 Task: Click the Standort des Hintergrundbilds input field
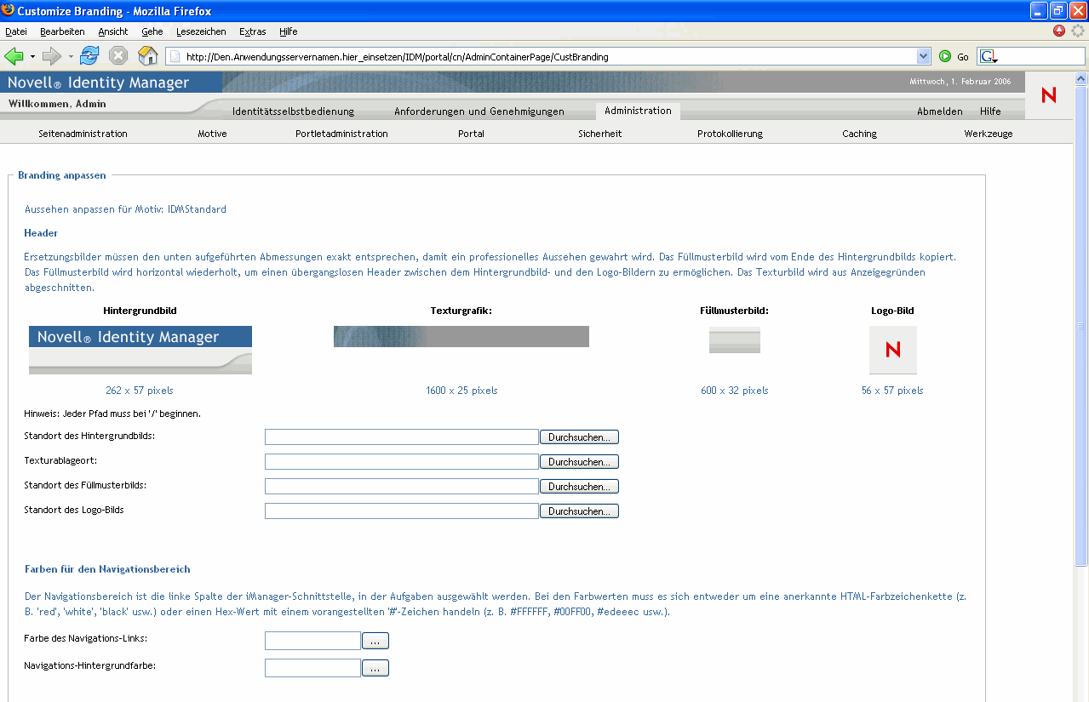click(x=402, y=437)
